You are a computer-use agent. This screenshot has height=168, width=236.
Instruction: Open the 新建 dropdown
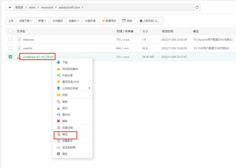(x=42, y=21)
